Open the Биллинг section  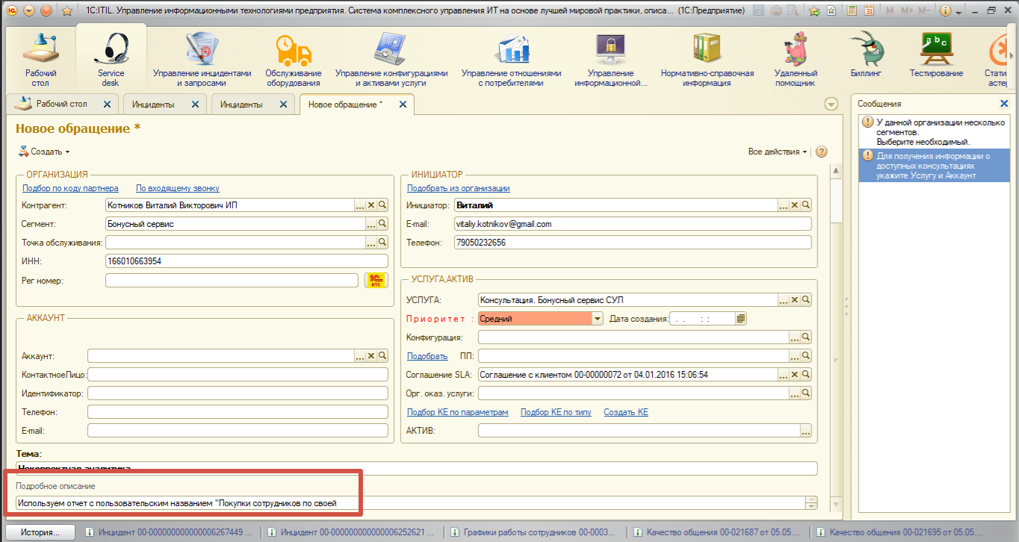click(866, 54)
